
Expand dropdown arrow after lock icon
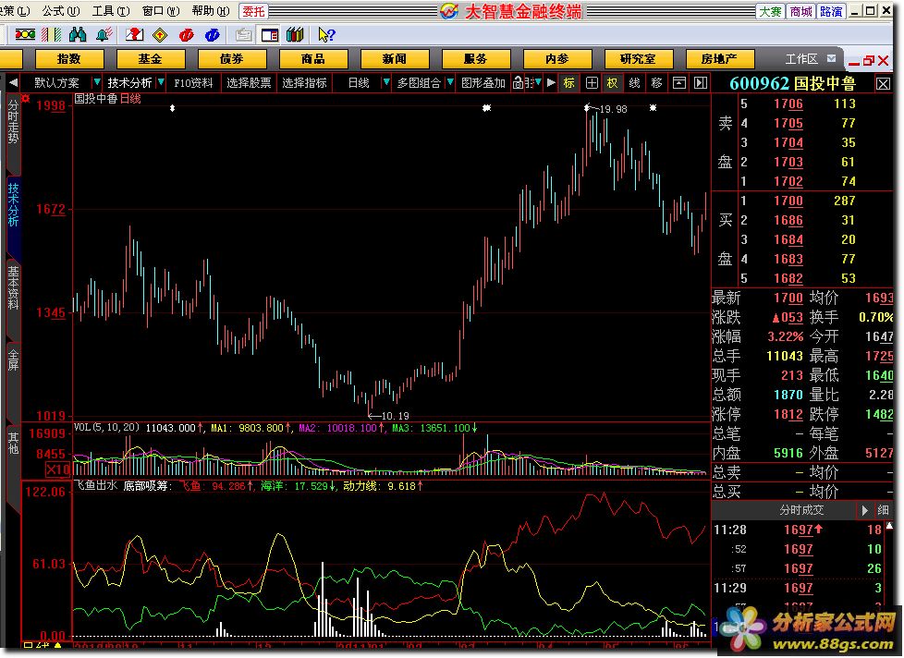coord(538,83)
